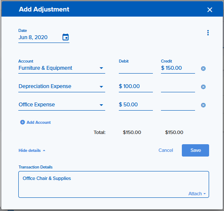The height and width of the screenshot is (211, 224).
Task: Click the $150.00 credit amount field
Action: (178, 68)
